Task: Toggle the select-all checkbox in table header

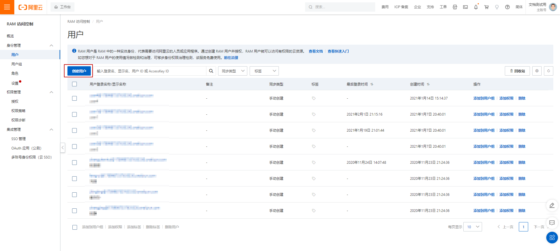Action: pyautogui.click(x=74, y=84)
